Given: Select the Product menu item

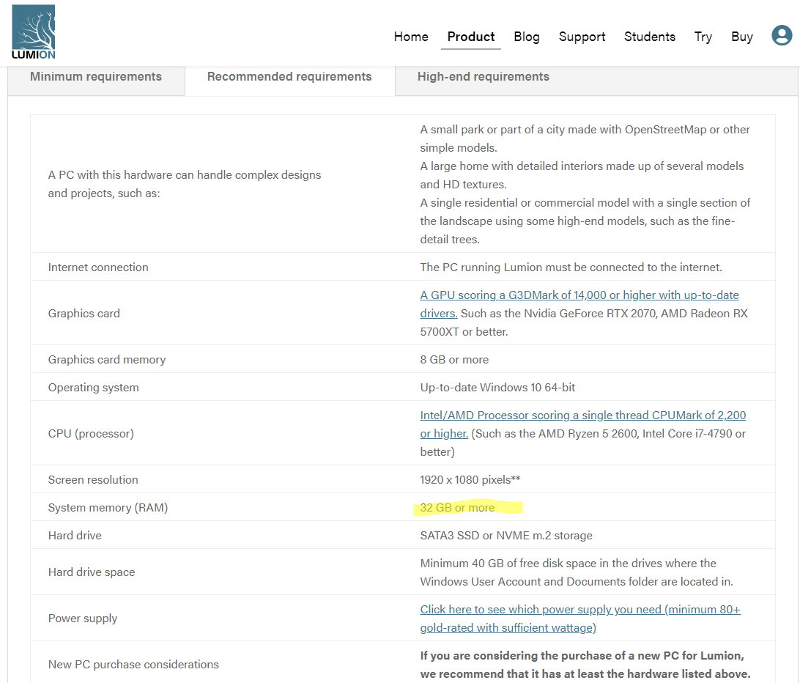Looking at the screenshot, I should [471, 37].
